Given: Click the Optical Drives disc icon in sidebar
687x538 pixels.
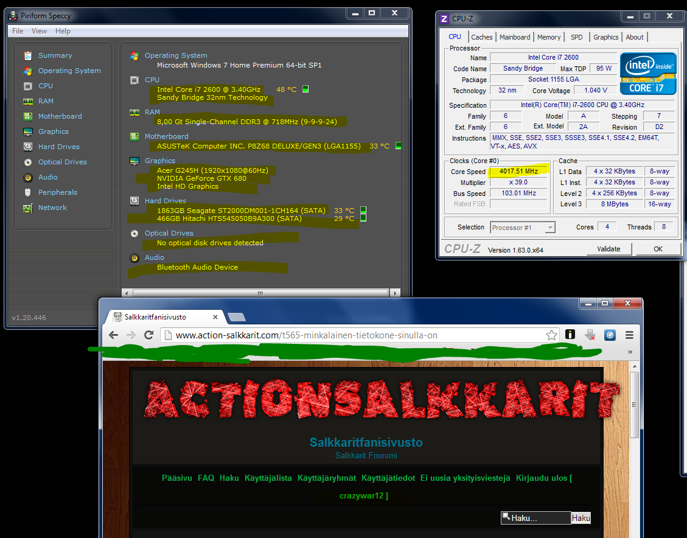Looking at the screenshot, I should [x=28, y=162].
